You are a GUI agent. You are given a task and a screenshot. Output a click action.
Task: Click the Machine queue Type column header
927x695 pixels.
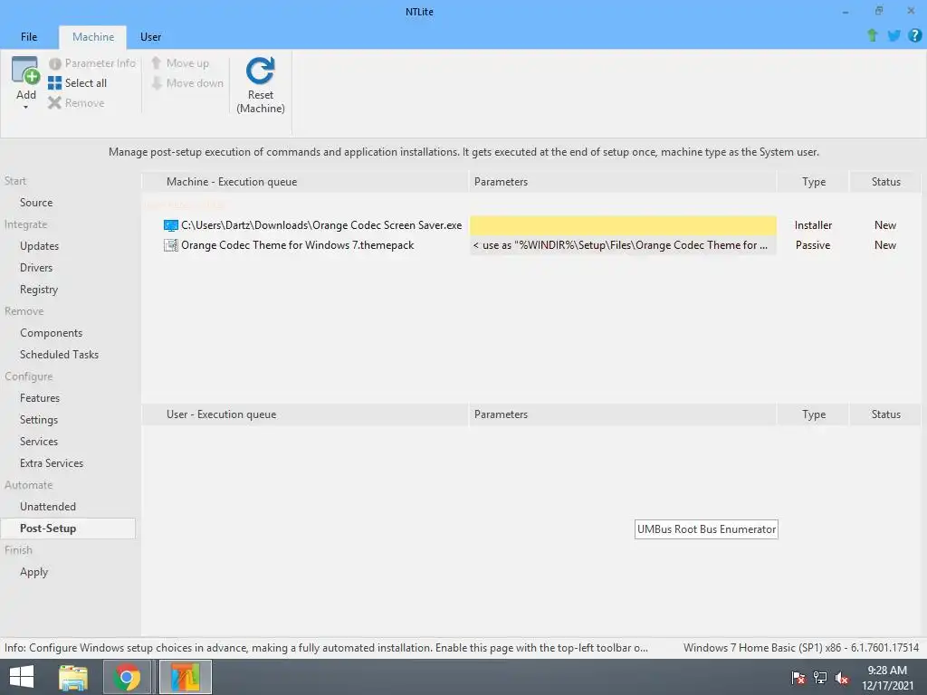(x=814, y=182)
